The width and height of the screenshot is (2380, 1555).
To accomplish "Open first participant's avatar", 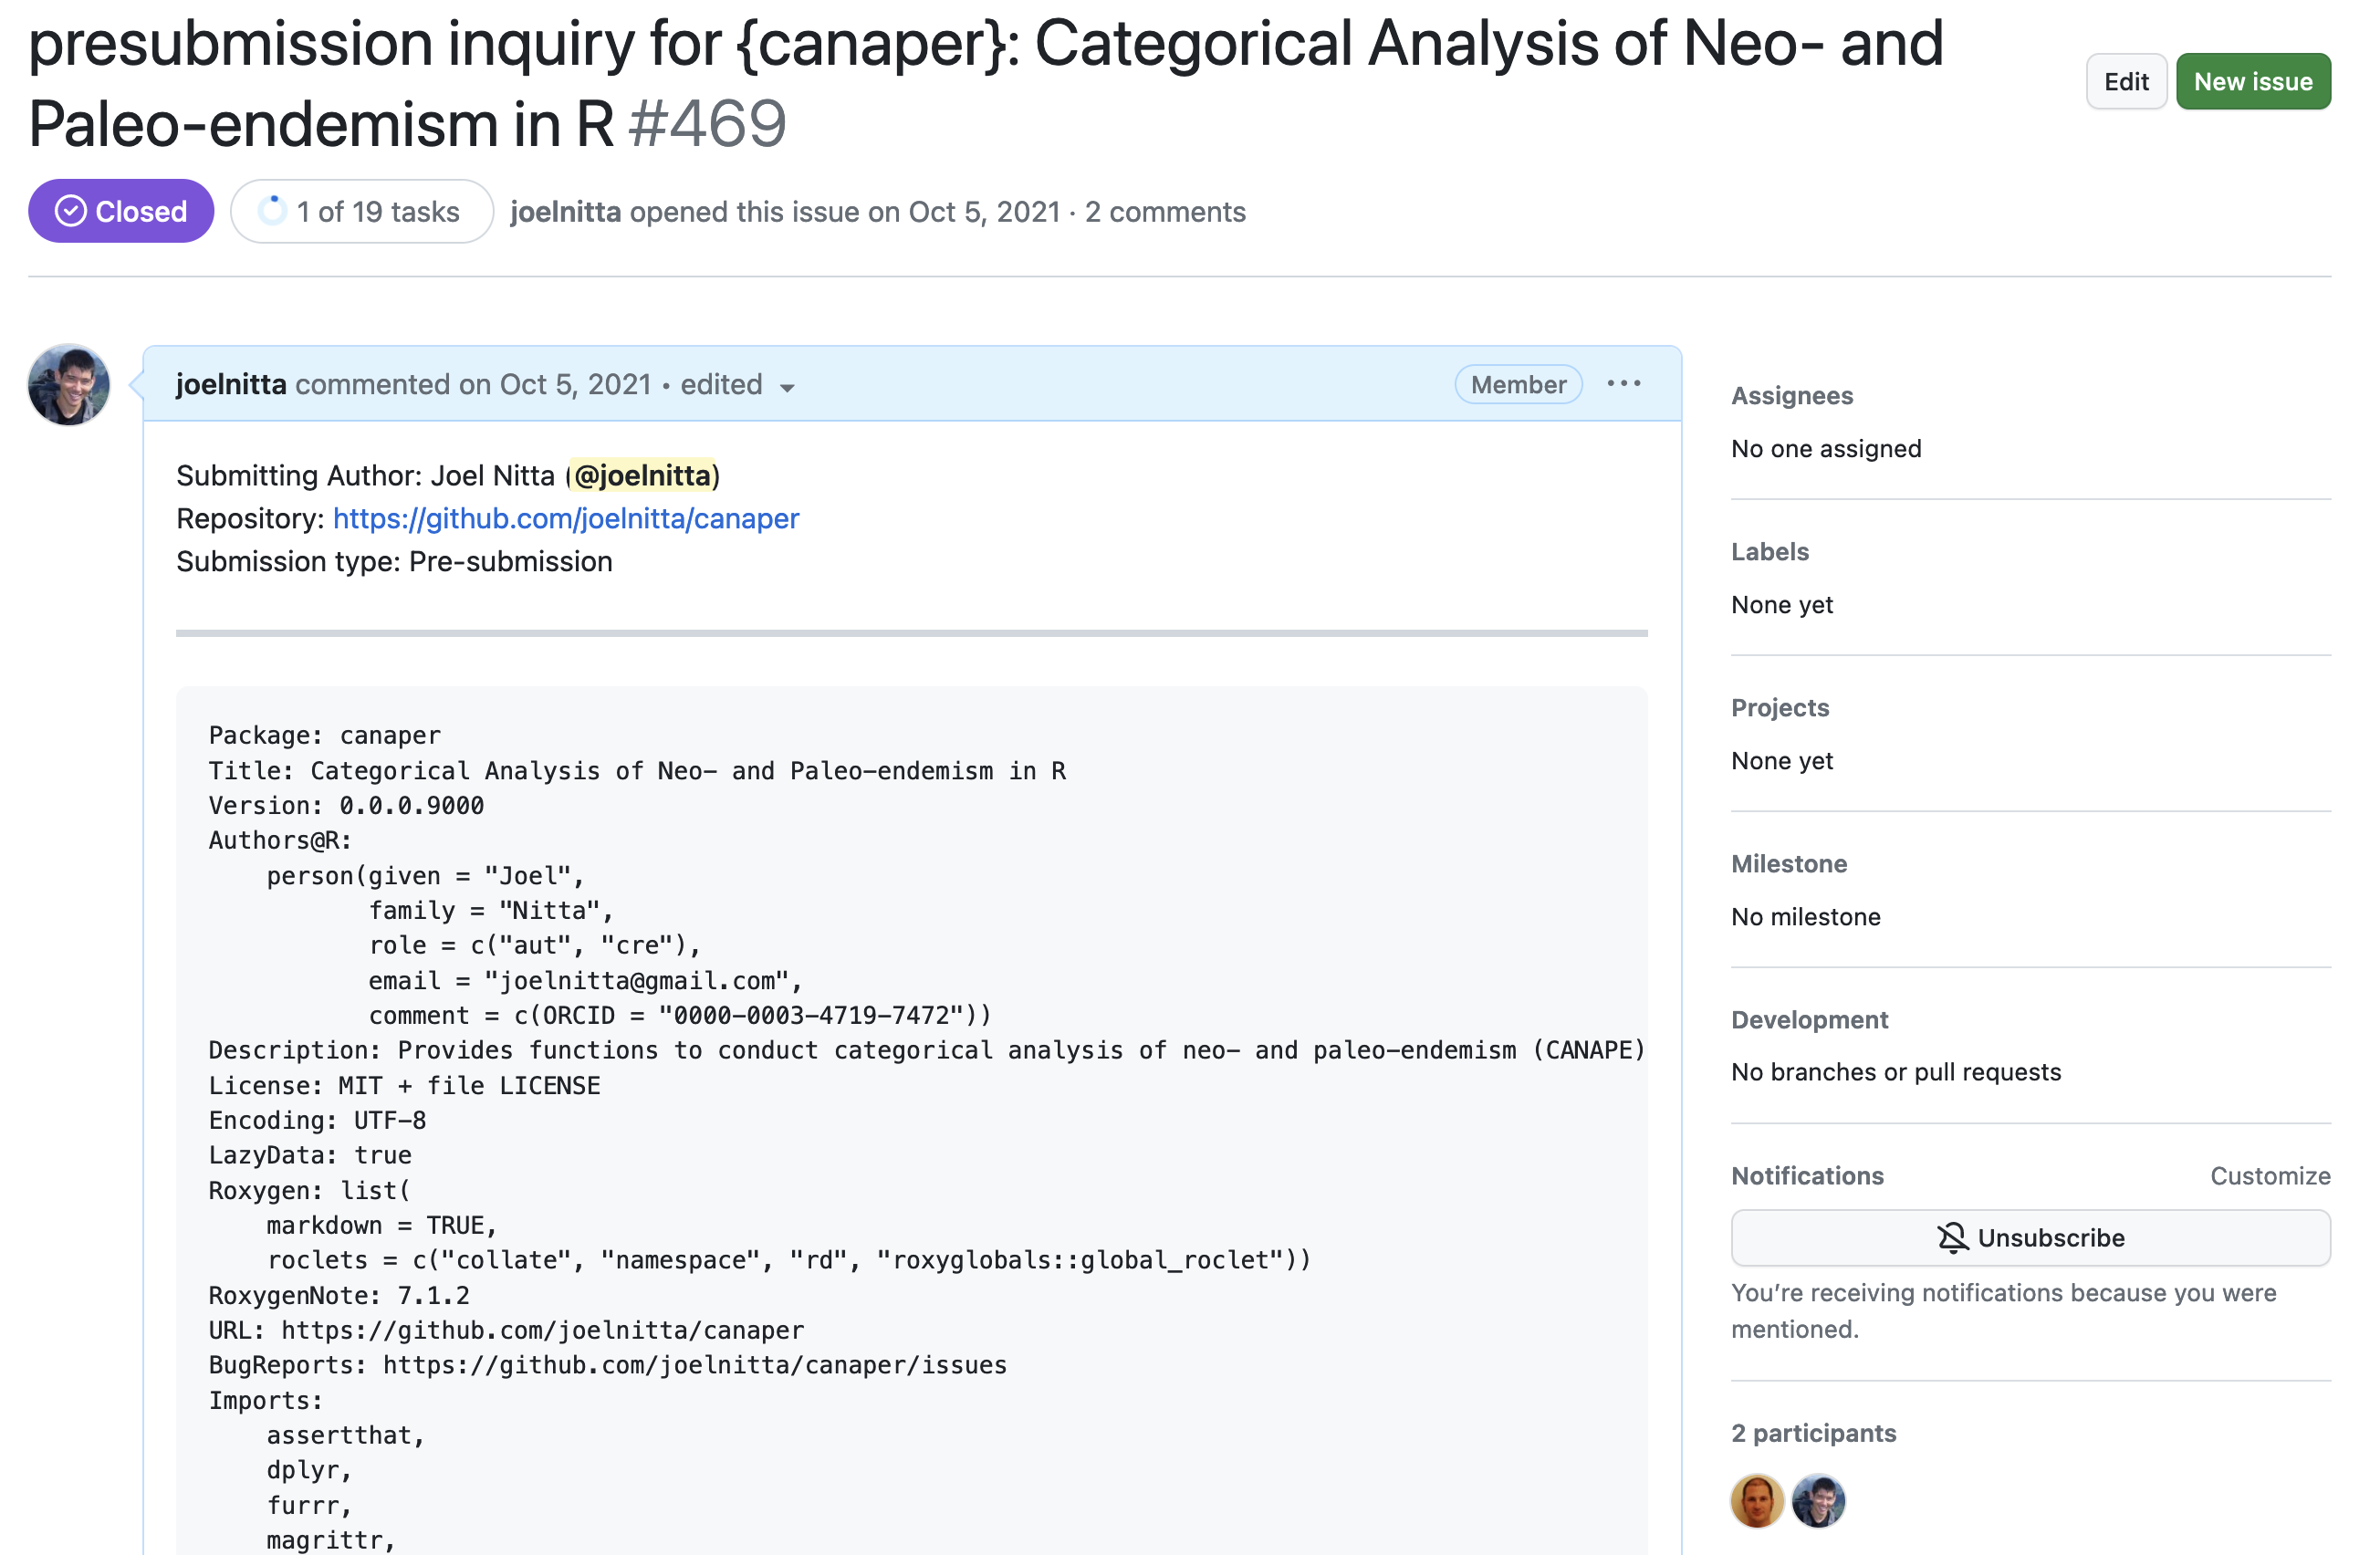I will click(x=1756, y=1500).
